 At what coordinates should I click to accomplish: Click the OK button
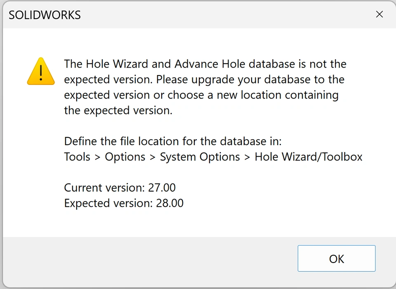(336, 258)
